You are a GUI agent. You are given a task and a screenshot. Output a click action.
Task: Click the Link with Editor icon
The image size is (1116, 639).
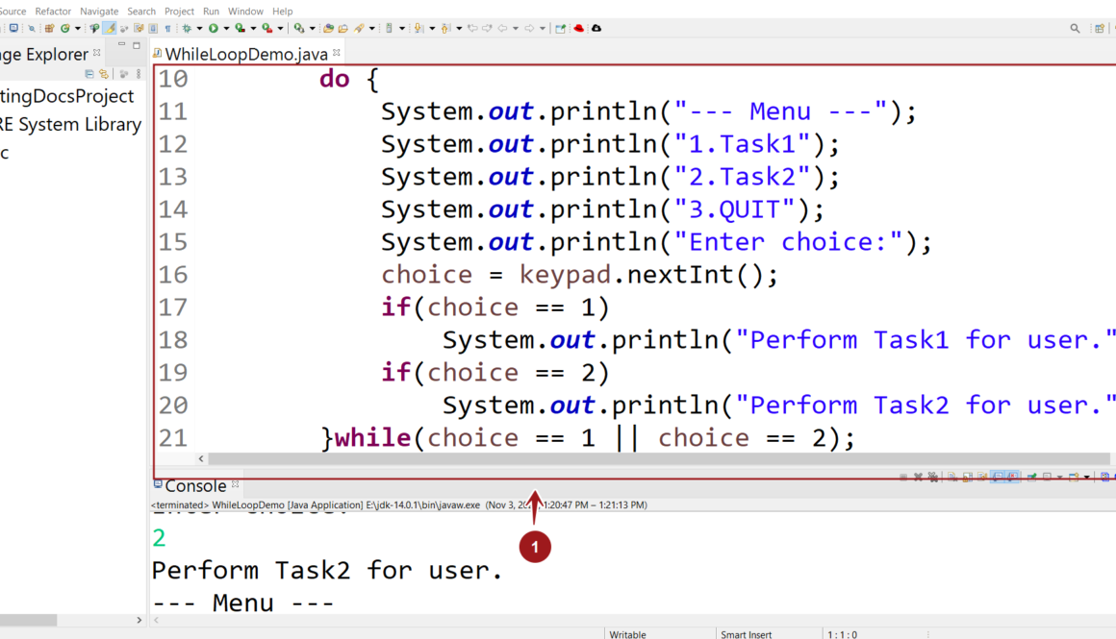[104, 74]
